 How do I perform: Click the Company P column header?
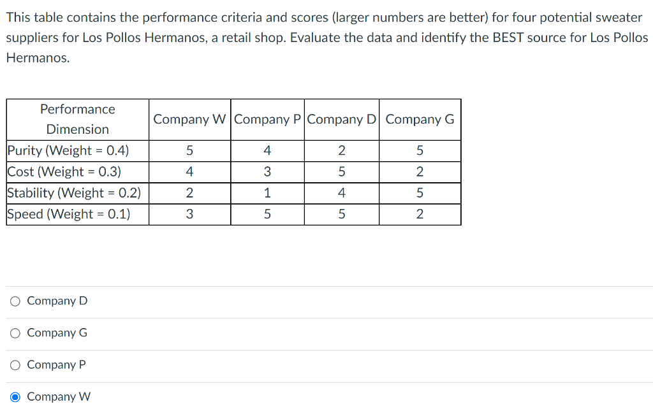tap(267, 119)
